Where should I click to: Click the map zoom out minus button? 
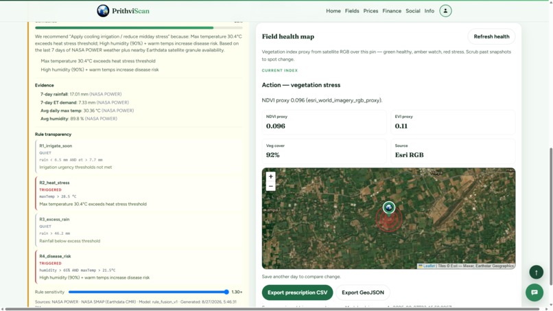coord(270,186)
